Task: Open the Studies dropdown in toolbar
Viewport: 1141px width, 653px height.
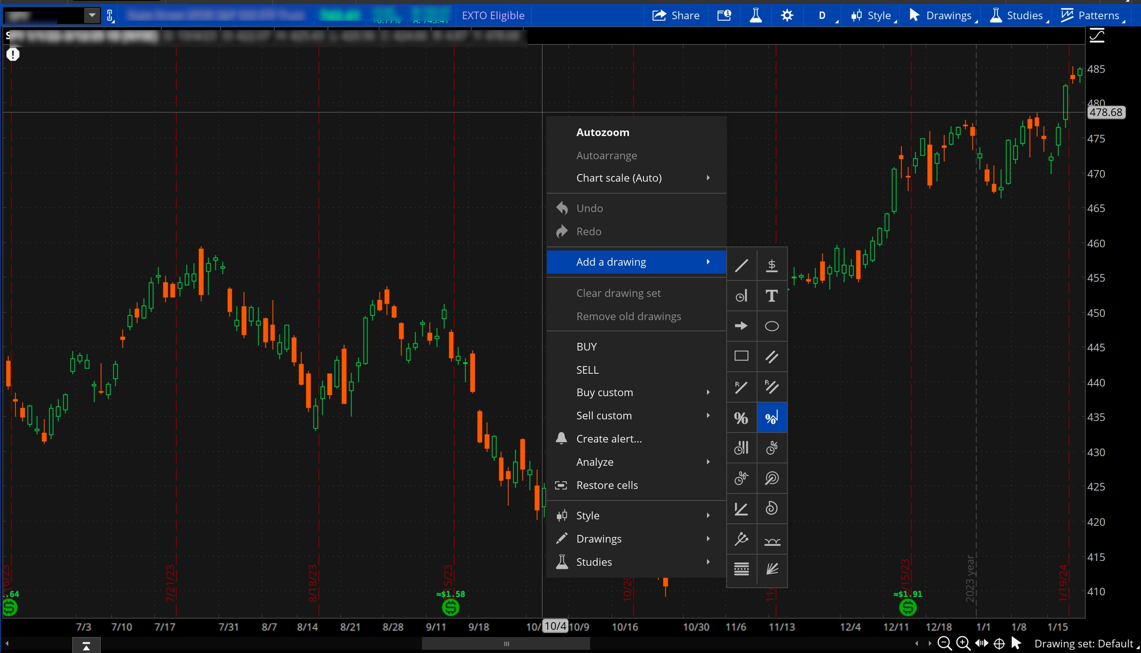Action: 1019,16
